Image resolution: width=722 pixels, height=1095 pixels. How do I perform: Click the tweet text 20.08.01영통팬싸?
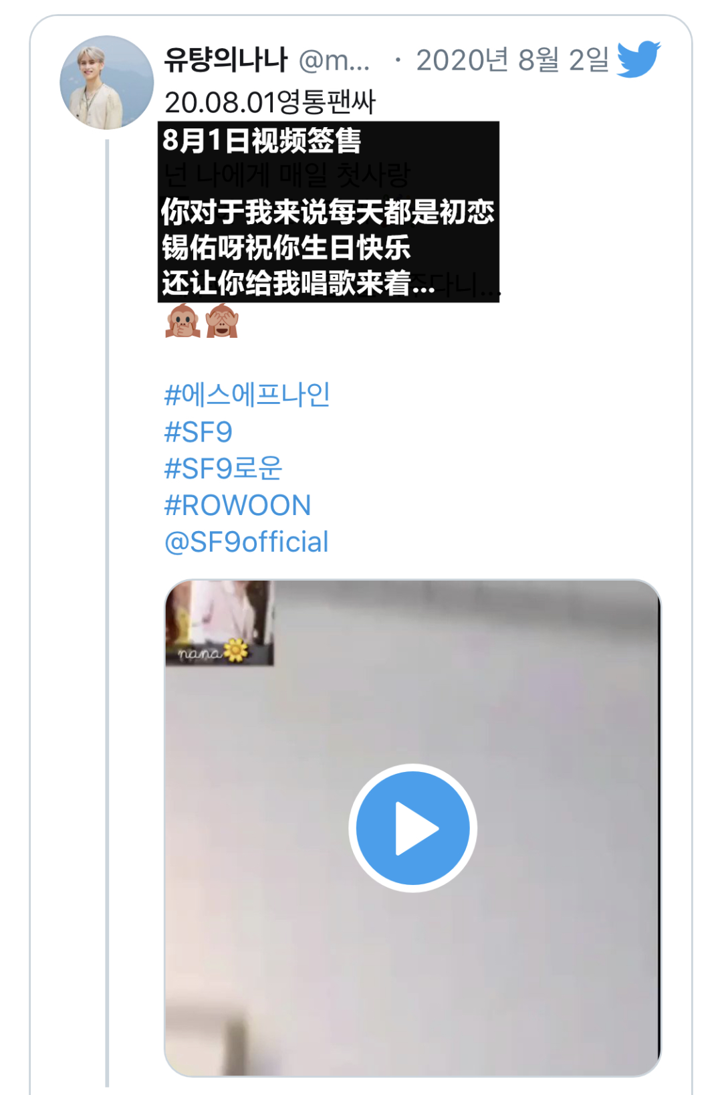[270, 102]
